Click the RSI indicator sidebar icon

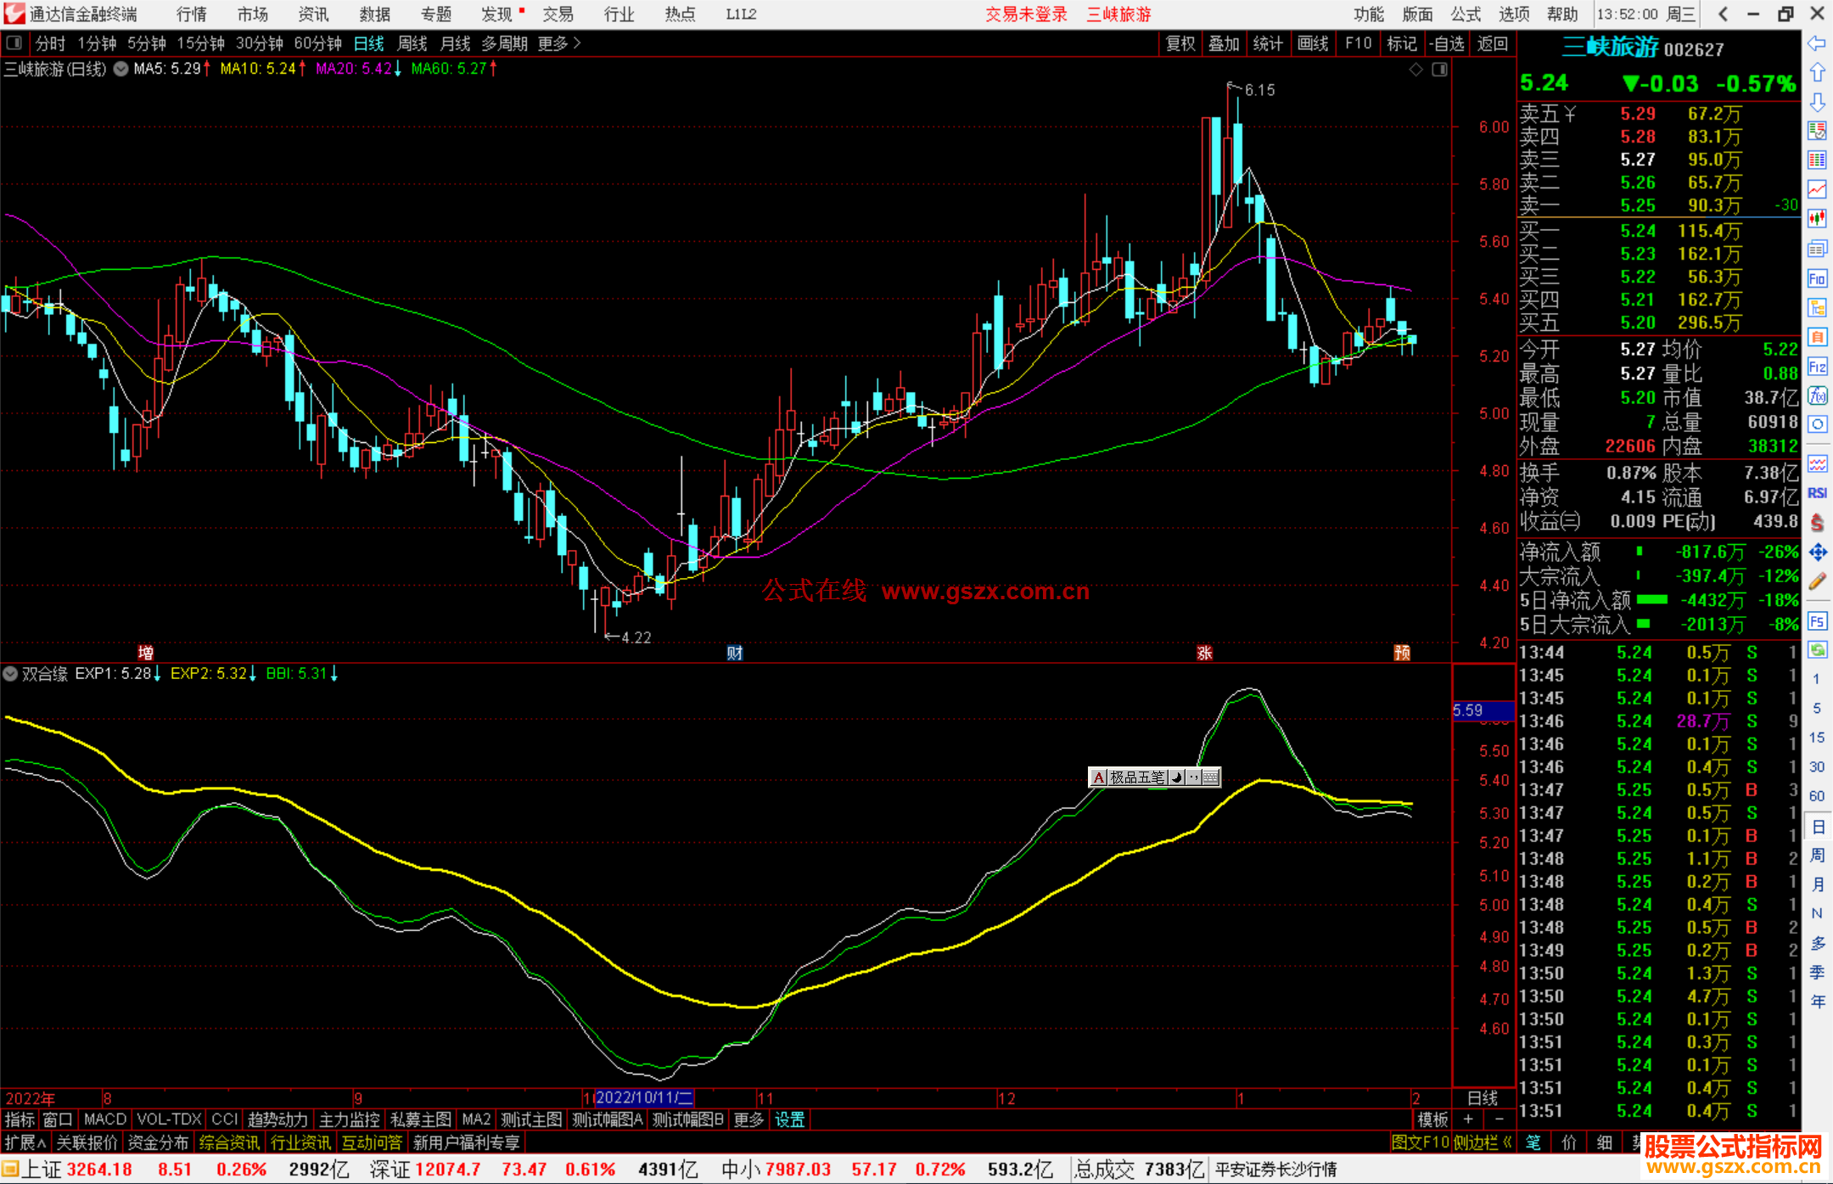click(1817, 493)
